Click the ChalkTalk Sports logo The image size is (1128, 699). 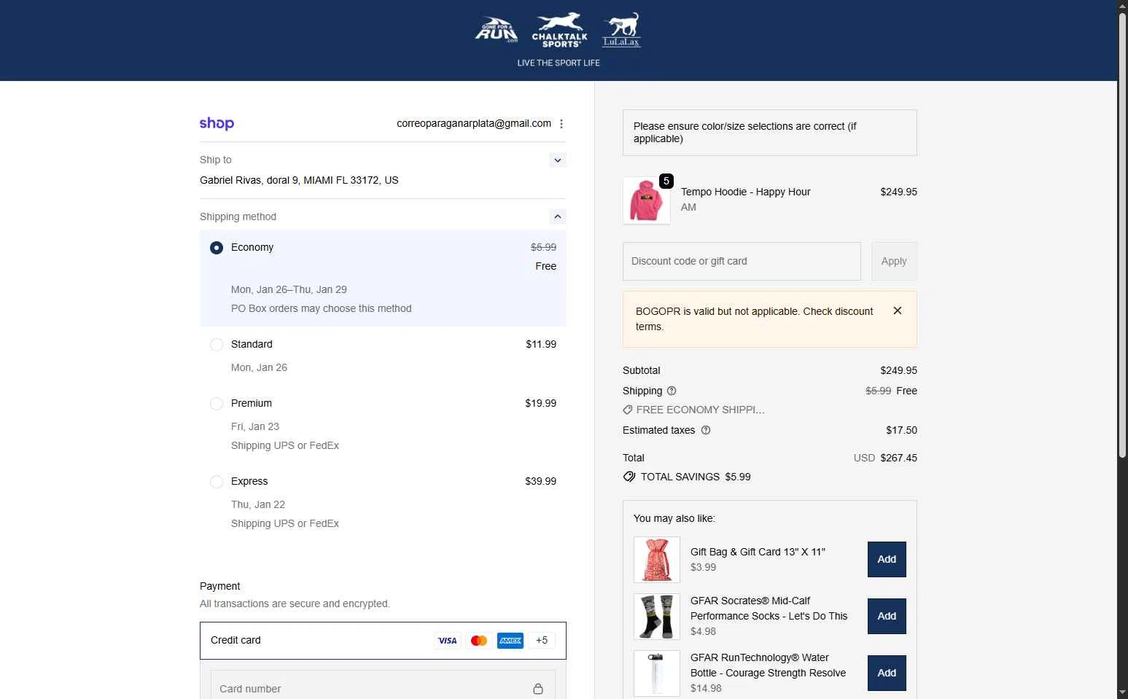tap(559, 30)
